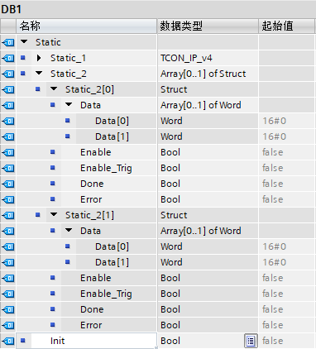Open the data type list button in the Init row
Screen dimensions: 316x349
[x=251, y=341]
